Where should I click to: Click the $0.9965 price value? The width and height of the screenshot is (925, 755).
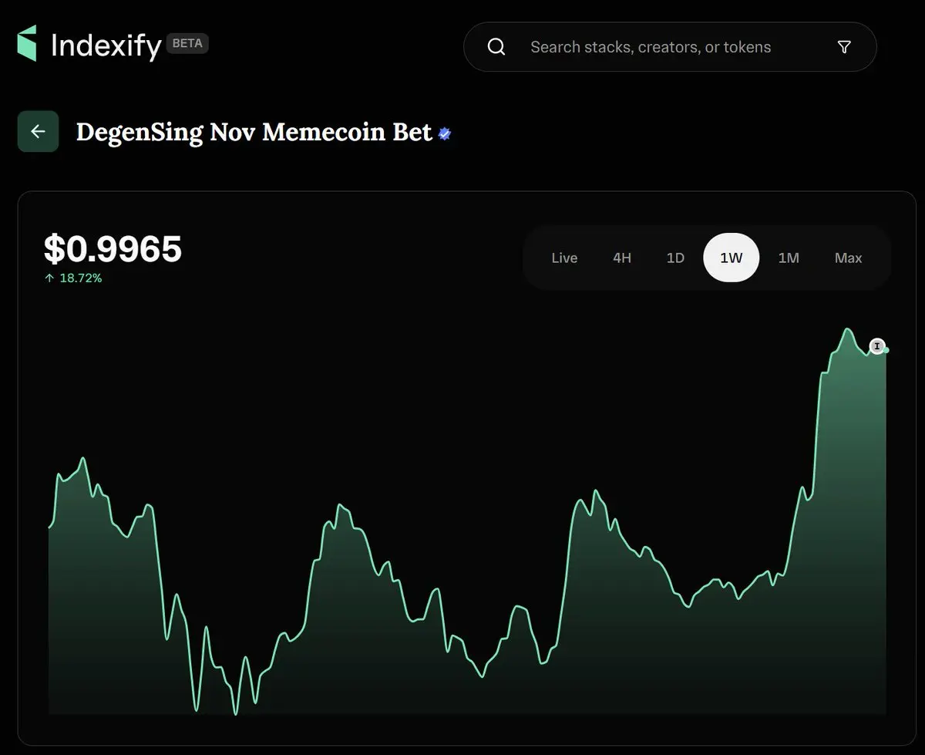[113, 249]
